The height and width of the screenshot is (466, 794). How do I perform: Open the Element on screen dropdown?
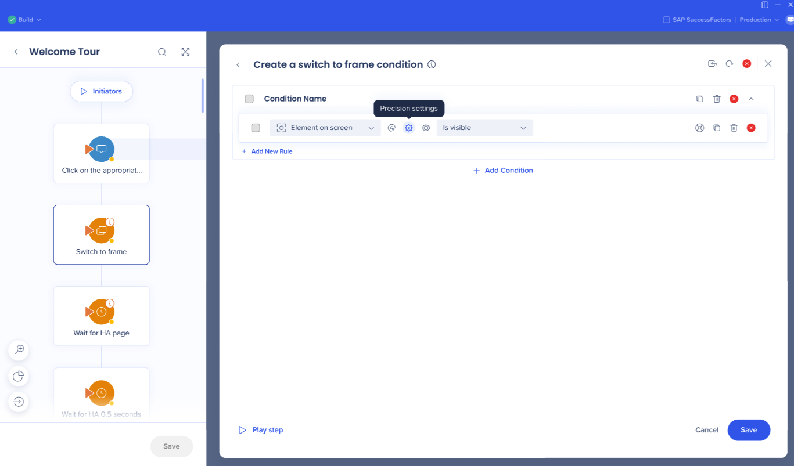(325, 128)
